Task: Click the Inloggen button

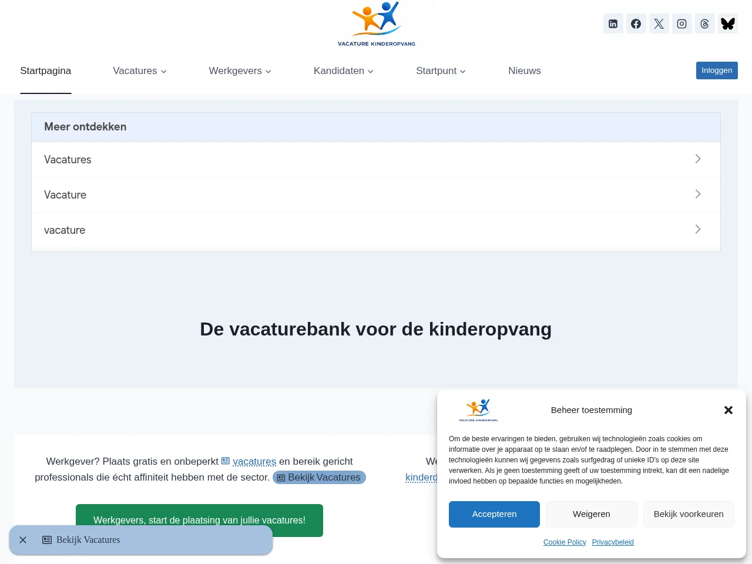Action: (717, 70)
